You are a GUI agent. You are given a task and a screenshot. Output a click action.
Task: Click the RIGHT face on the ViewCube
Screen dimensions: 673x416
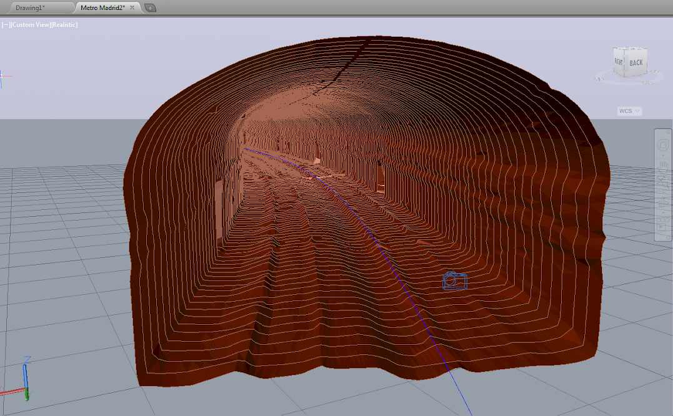pyautogui.click(x=618, y=62)
